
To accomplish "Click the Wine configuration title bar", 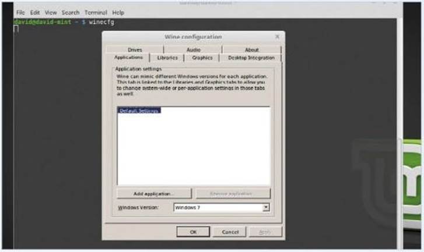I will pos(193,37).
